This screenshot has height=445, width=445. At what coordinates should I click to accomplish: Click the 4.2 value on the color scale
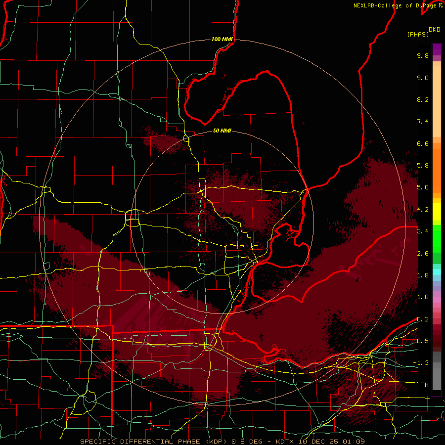(x=423, y=210)
